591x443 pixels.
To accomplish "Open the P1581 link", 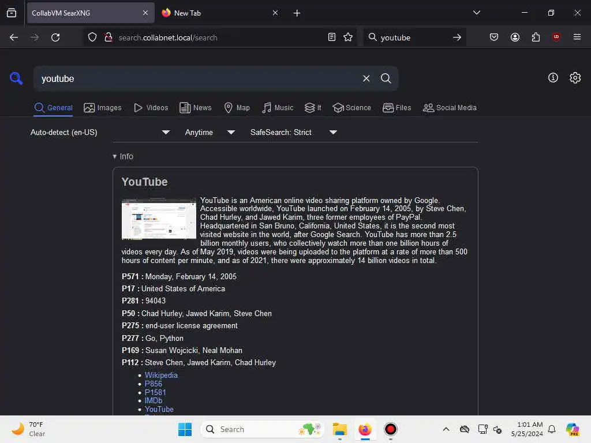I will tap(155, 392).
